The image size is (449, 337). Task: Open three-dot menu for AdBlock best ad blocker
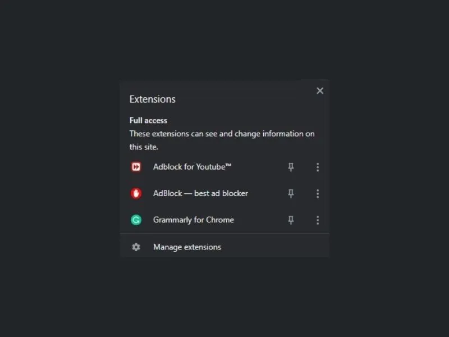coord(318,193)
